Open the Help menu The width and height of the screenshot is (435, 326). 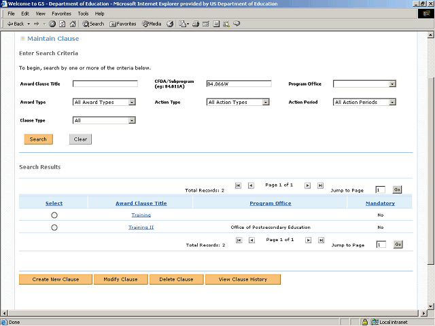tap(99, 14)
